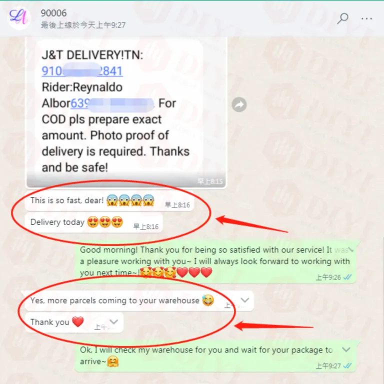Open chevron on Good morning message bubble
Image resolution: width=384 pixels, height=384 pixels.
click(350, 249)
